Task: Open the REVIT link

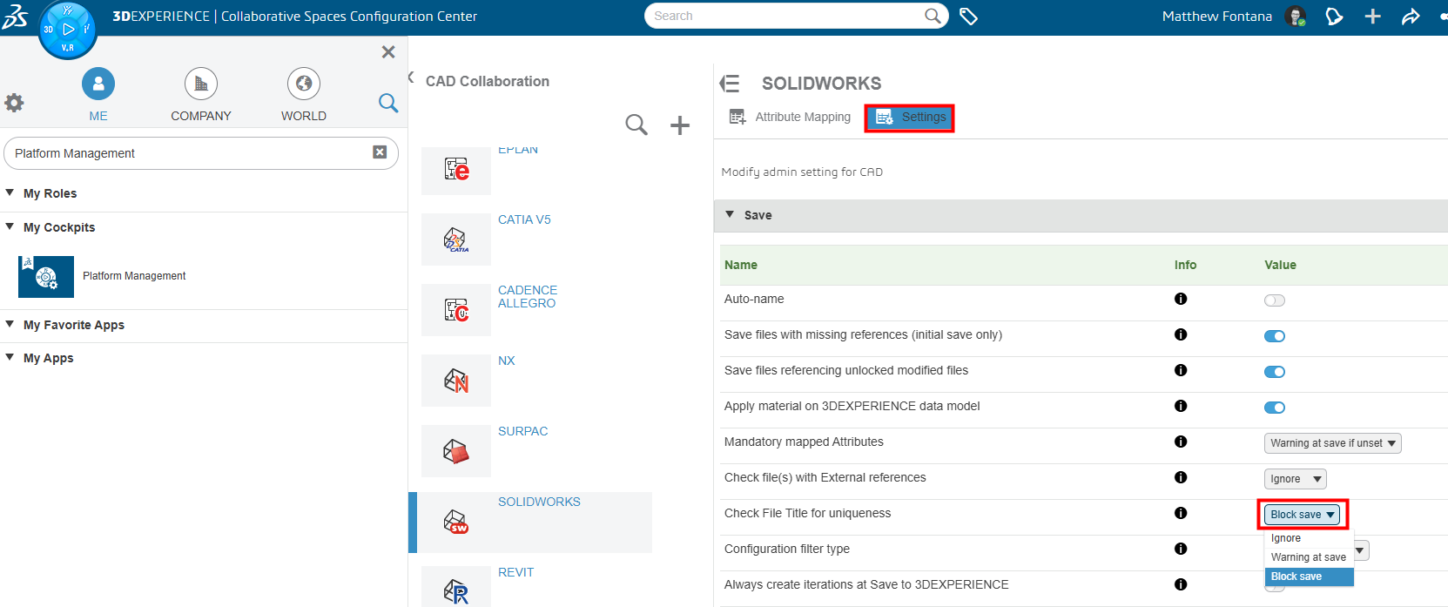Action: point(515,572)
